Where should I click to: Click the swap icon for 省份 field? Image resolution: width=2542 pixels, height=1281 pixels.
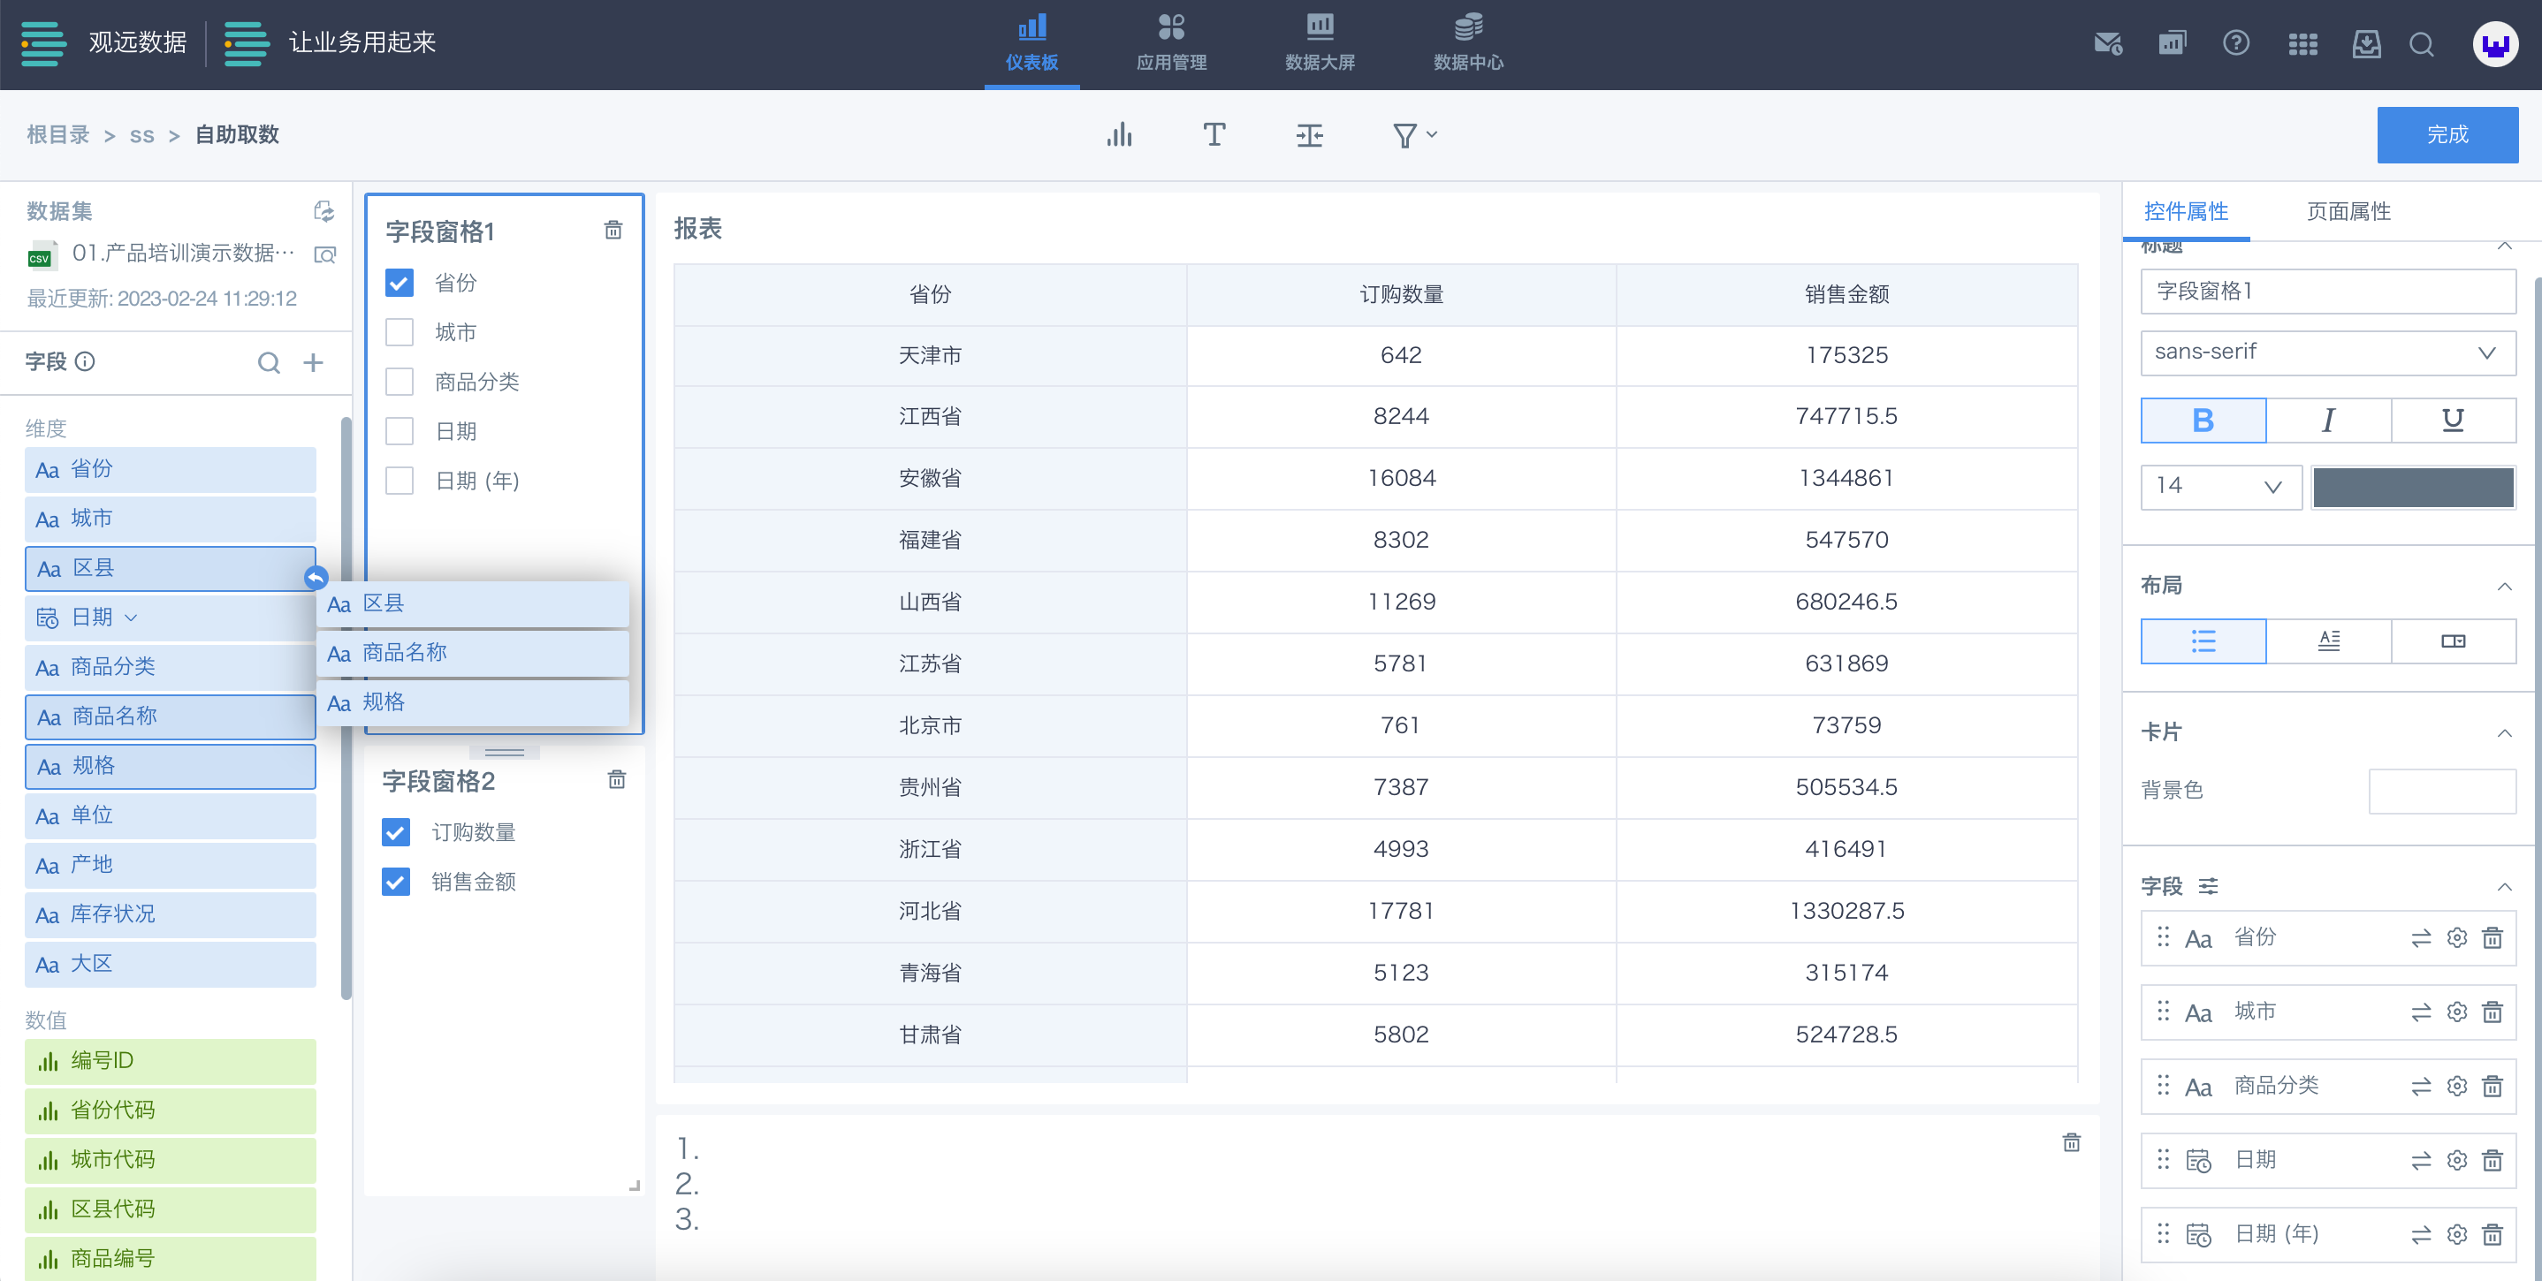point(2421,938)
